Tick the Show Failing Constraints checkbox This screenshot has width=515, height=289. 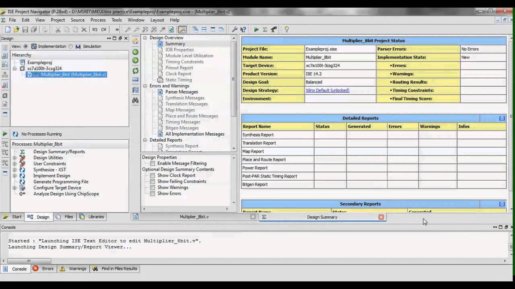(152, 181)
